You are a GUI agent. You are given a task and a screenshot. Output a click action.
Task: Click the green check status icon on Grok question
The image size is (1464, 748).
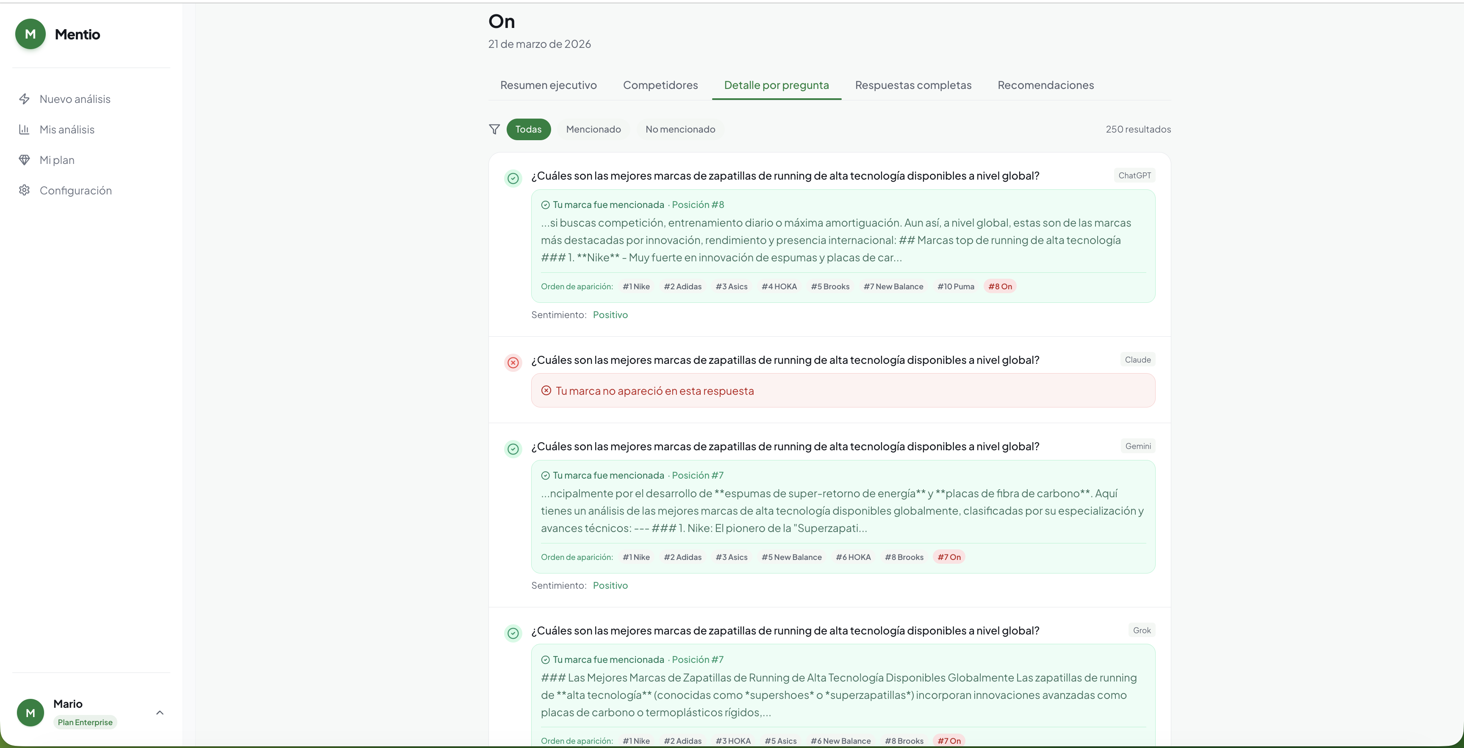[x=513, y=633]
